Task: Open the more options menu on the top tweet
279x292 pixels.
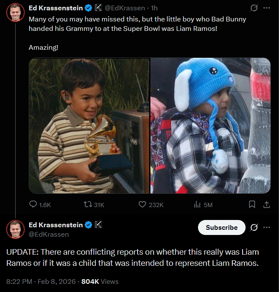Action: 267,8
